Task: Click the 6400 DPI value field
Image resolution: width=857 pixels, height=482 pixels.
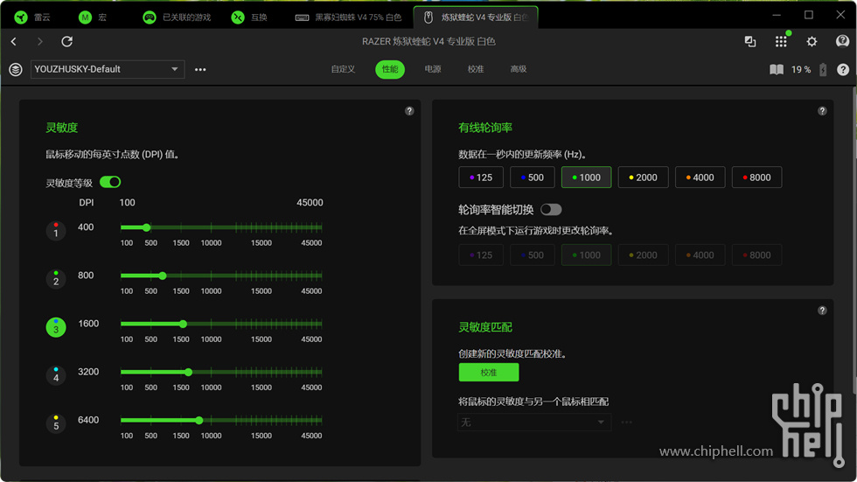Action: (x=88, y=420)
